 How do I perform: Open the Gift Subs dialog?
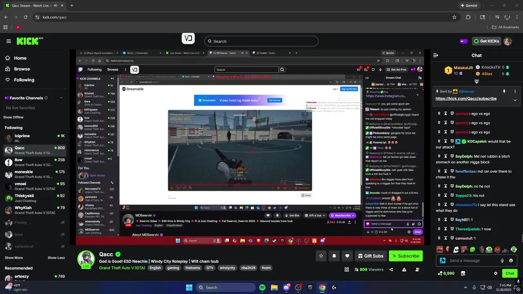[x=371, y=256]
